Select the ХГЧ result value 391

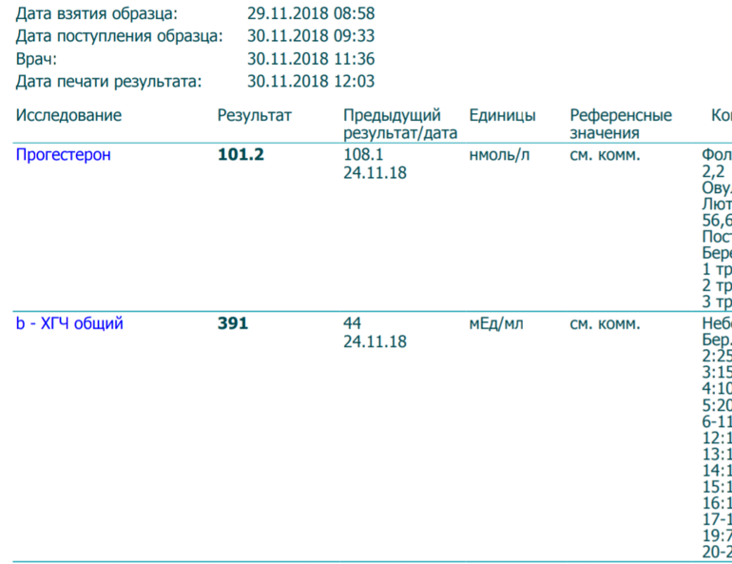[233, 323]
